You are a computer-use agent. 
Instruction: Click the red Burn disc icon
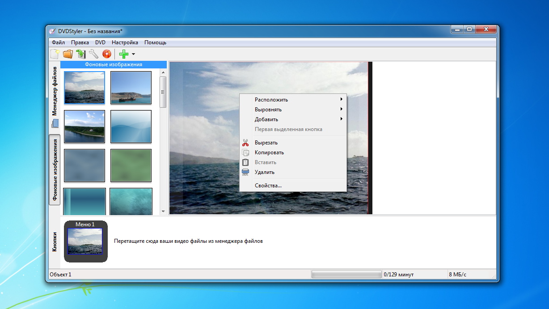click(106, 54)
